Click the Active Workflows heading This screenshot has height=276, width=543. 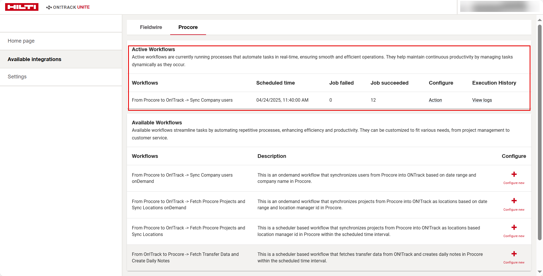pyautogui.click(x=153, y=49)
